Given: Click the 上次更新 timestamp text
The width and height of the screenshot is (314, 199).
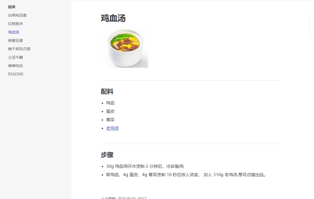Looking at the screenshot, I should coord(124,198).
